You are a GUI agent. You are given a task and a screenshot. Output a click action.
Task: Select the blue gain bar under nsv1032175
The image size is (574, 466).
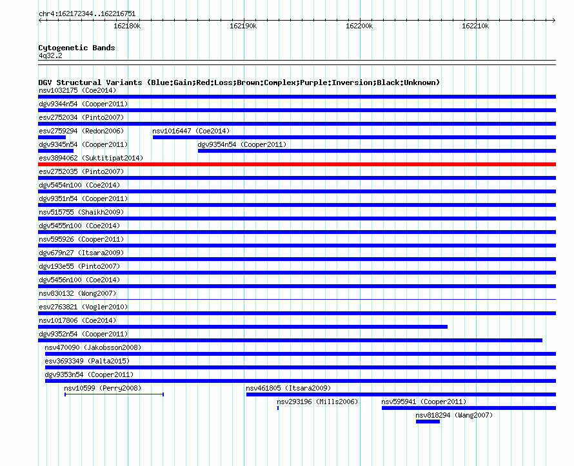297,97
